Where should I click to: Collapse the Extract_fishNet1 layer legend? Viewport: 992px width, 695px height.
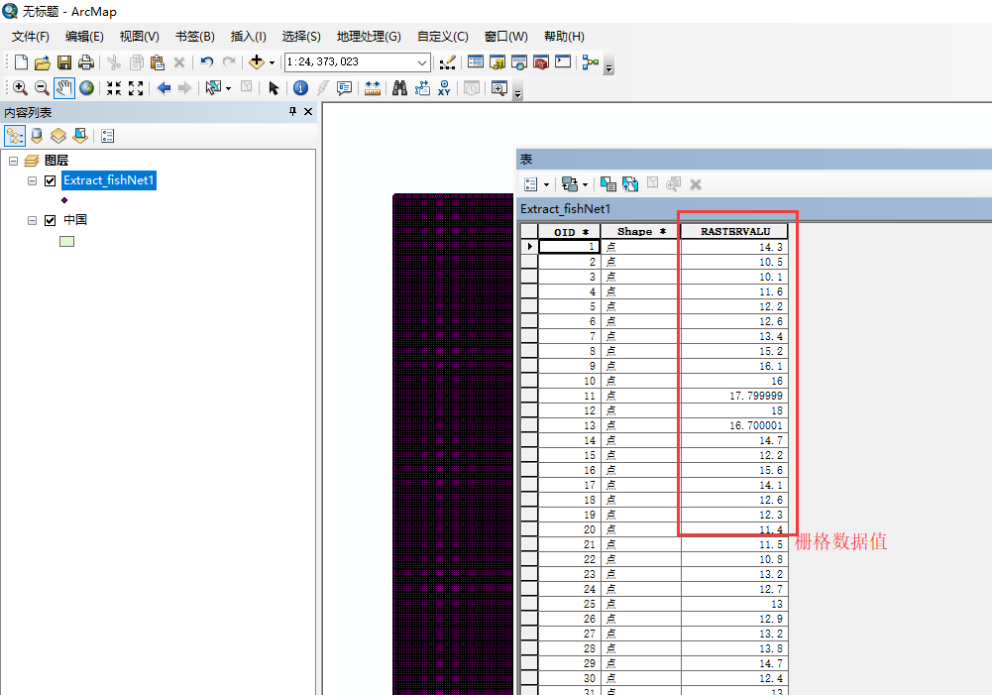coord(33,181)
